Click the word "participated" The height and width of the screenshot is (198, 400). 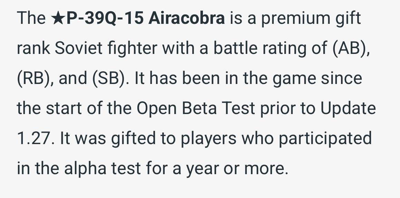pos(325,139)
